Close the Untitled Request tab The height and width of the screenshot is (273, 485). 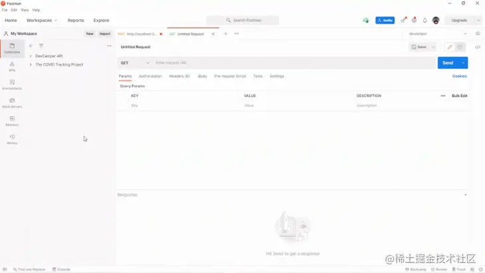tap(213, 34)
